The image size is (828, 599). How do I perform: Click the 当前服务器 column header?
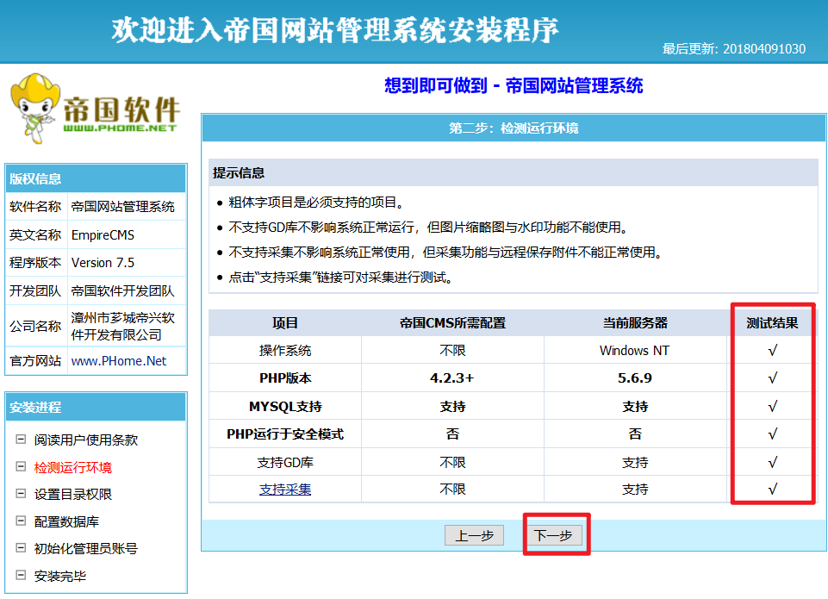point(635,322)
